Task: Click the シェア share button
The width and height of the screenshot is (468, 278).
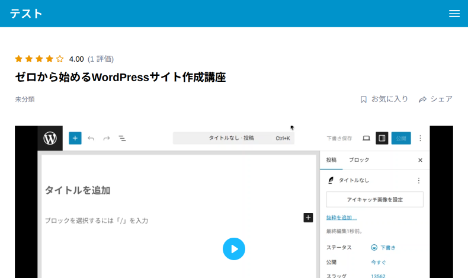Action: point(436,99)
